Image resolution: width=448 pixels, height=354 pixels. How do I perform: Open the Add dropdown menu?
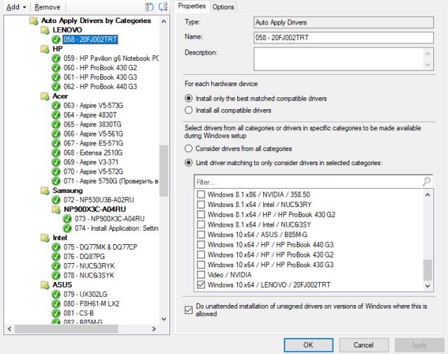click(x=16, y=7)
